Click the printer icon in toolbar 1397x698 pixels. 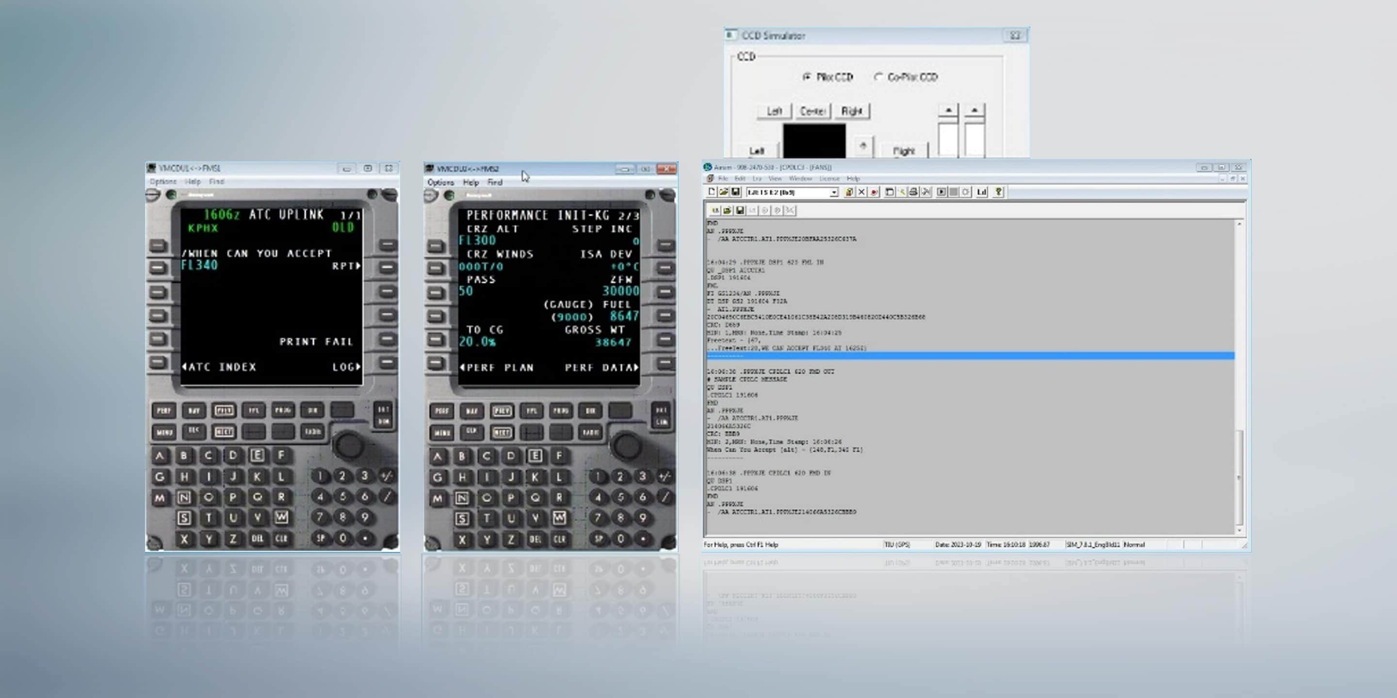pos(913,192)
